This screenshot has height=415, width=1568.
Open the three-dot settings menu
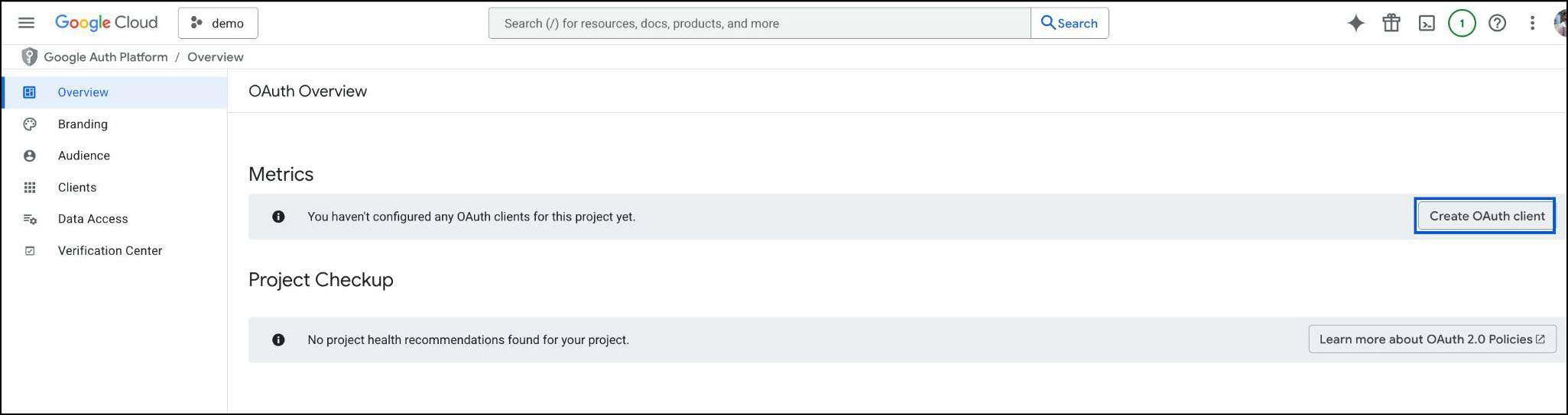(1532, 24)
